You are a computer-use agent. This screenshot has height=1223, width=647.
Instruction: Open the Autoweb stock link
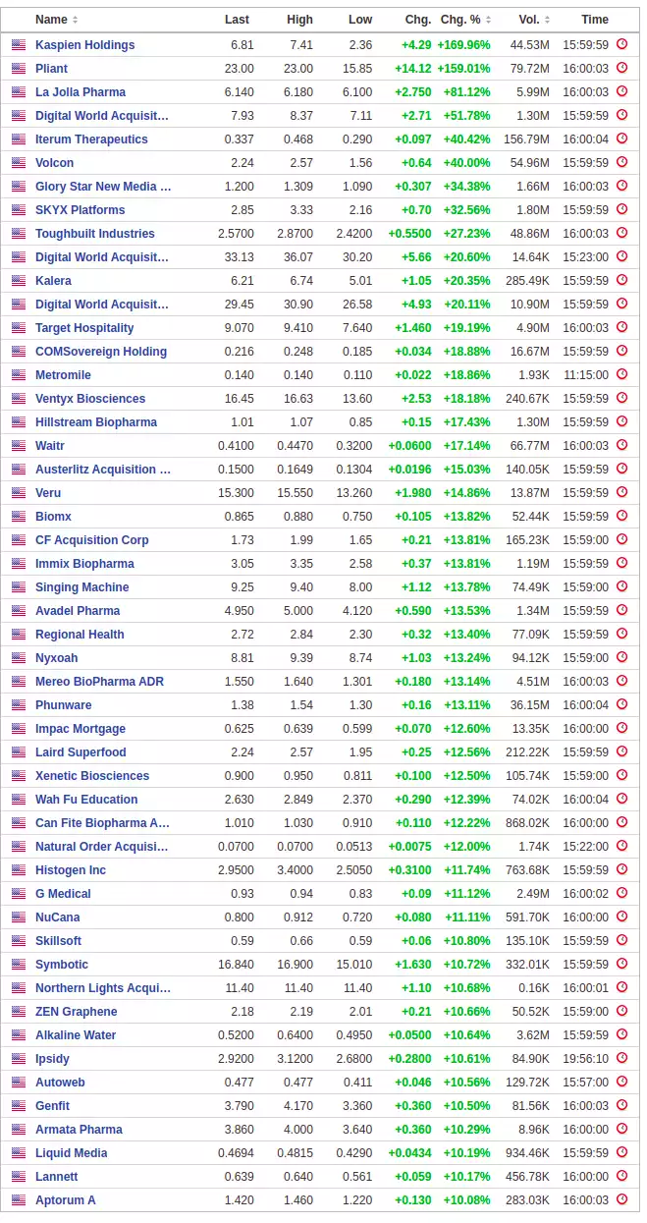(x=60, y=1083)
